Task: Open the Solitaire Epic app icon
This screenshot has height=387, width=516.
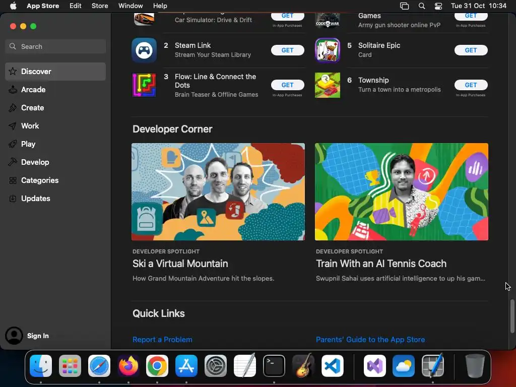Action: pyautogui.click(x=328, y=50)
